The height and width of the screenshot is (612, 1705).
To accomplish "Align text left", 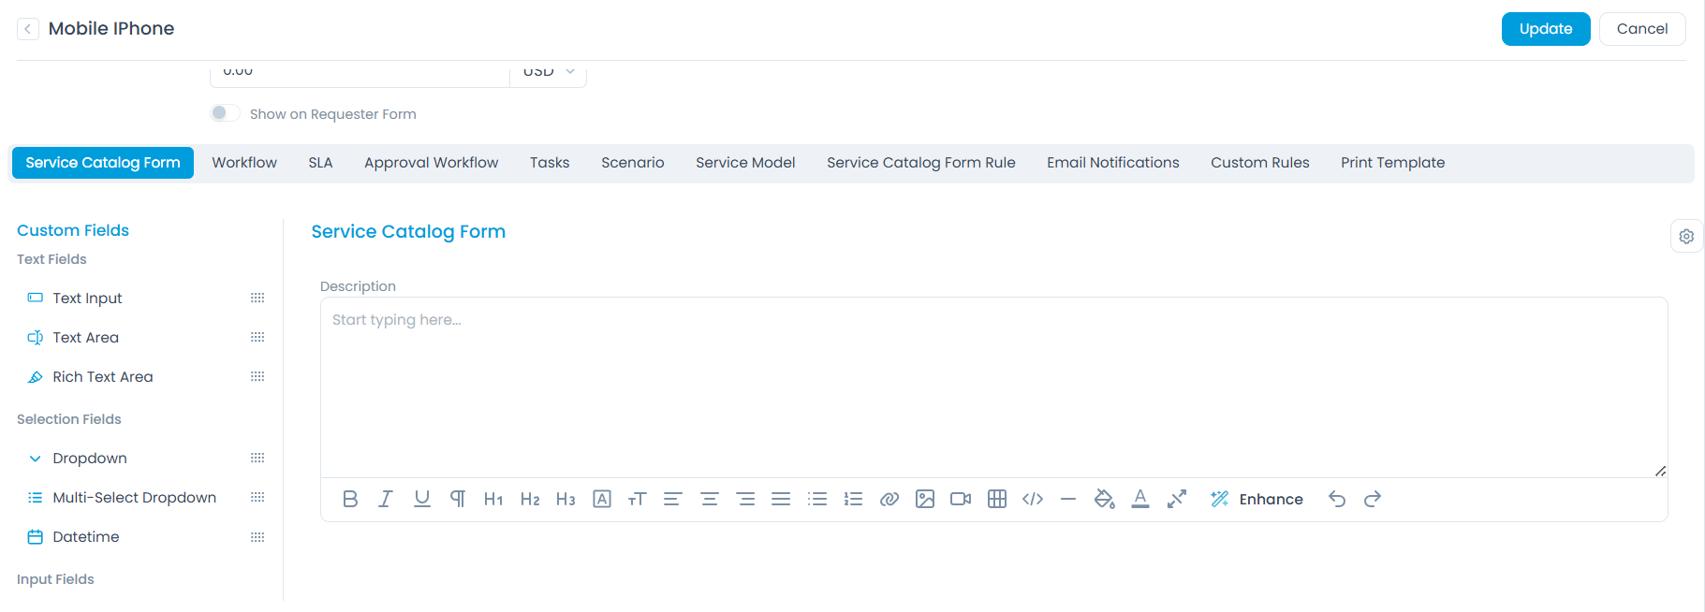I will click(x=672, y=500).
